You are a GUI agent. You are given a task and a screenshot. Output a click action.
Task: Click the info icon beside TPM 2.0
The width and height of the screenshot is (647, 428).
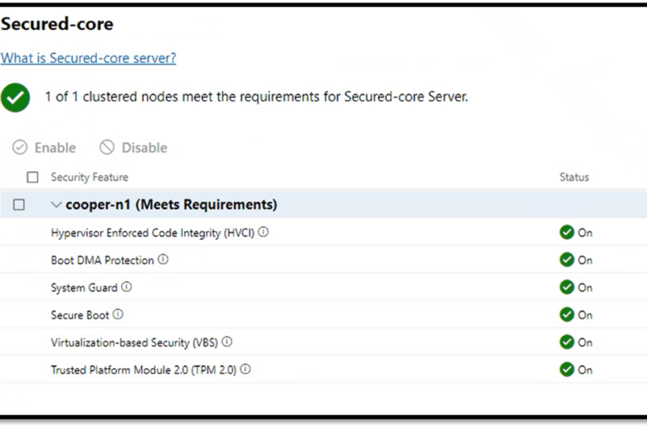point(246,369)
